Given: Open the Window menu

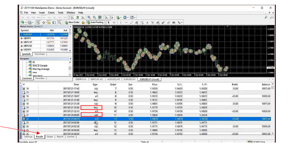Looking at the screenshot, I should click(71, 13).
